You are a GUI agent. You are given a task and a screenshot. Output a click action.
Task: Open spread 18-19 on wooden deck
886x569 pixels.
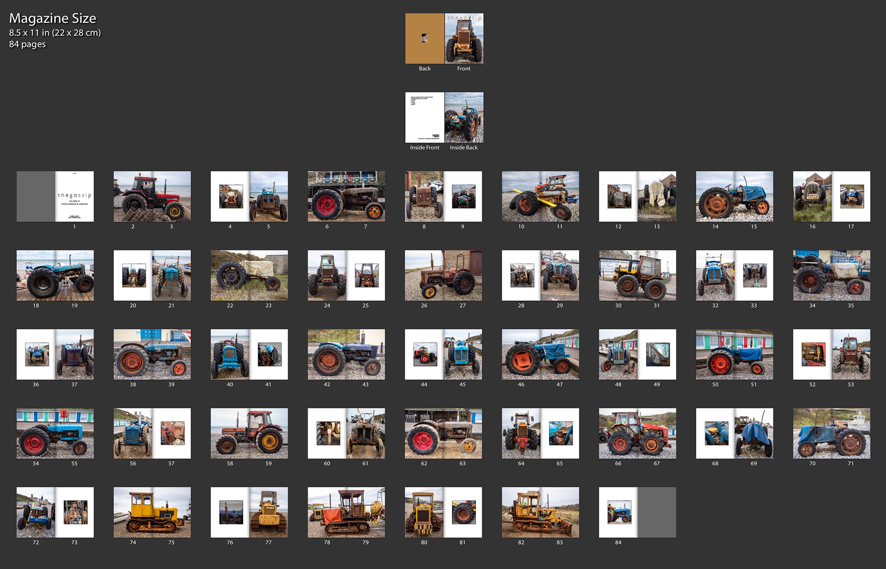[55, 276]
